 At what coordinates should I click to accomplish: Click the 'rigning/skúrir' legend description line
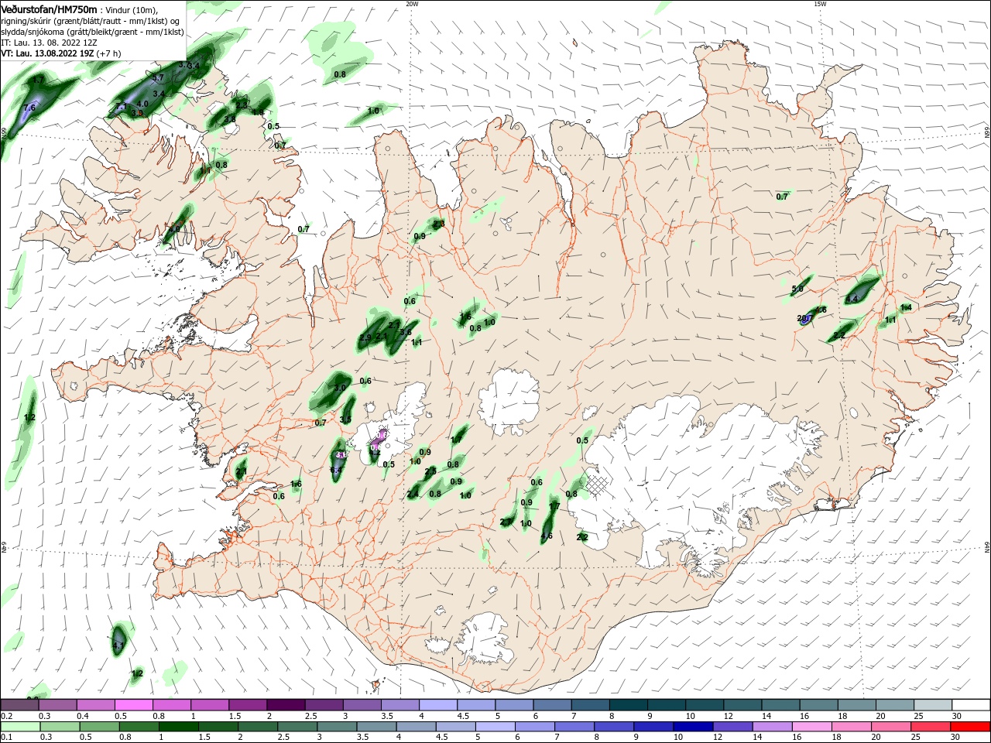[91, 21]
